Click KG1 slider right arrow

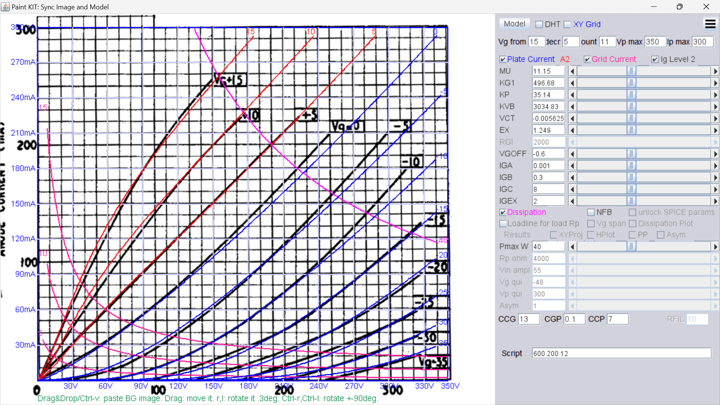715,83
